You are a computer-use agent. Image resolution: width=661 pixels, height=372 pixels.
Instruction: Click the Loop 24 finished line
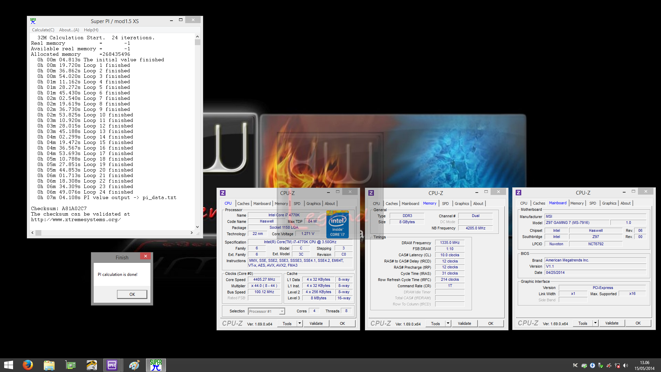pos(85,192)
